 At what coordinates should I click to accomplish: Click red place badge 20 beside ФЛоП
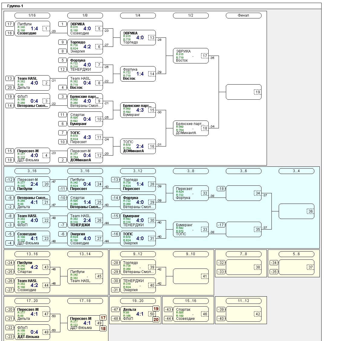[156, 320]
